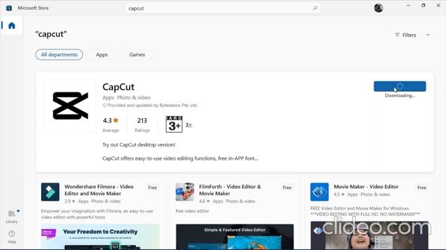Select the All departments tab
Image resolution: width=446 pixels, height=250 pixels.
point(59,54)
